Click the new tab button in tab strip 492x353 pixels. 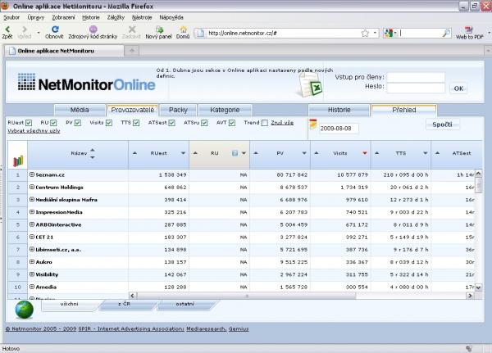tap(132, 51)
